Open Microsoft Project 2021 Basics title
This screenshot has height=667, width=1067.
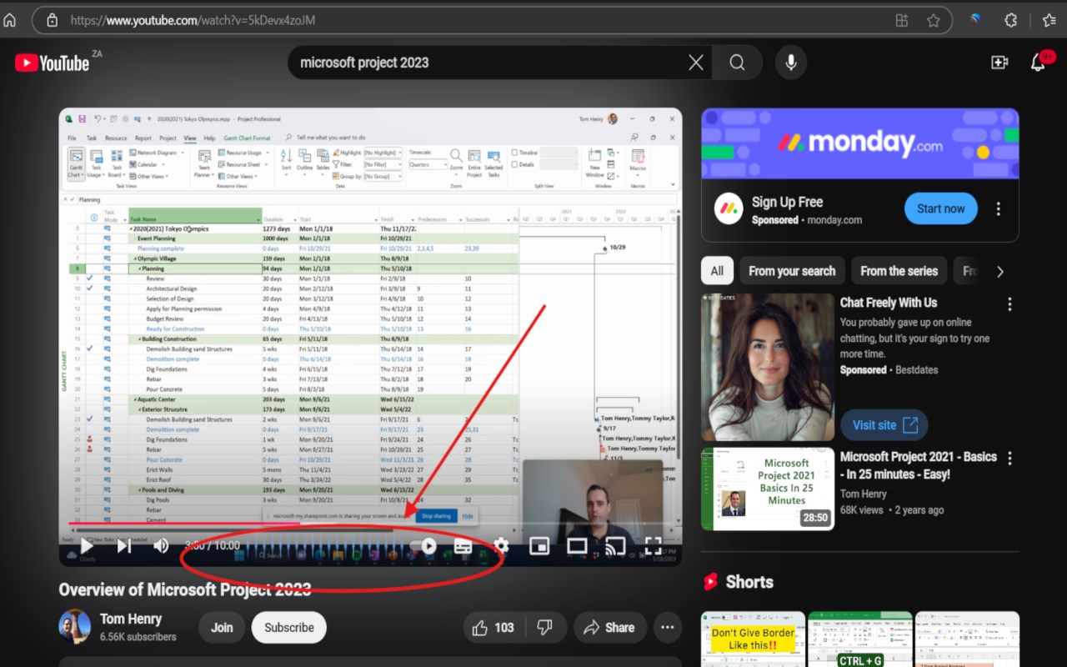(919, 465)
